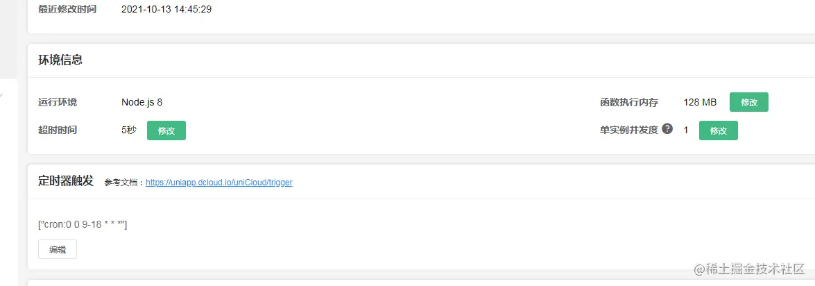
Task: Click the Node.js 8 runtime value
Action: click(142, 103)
